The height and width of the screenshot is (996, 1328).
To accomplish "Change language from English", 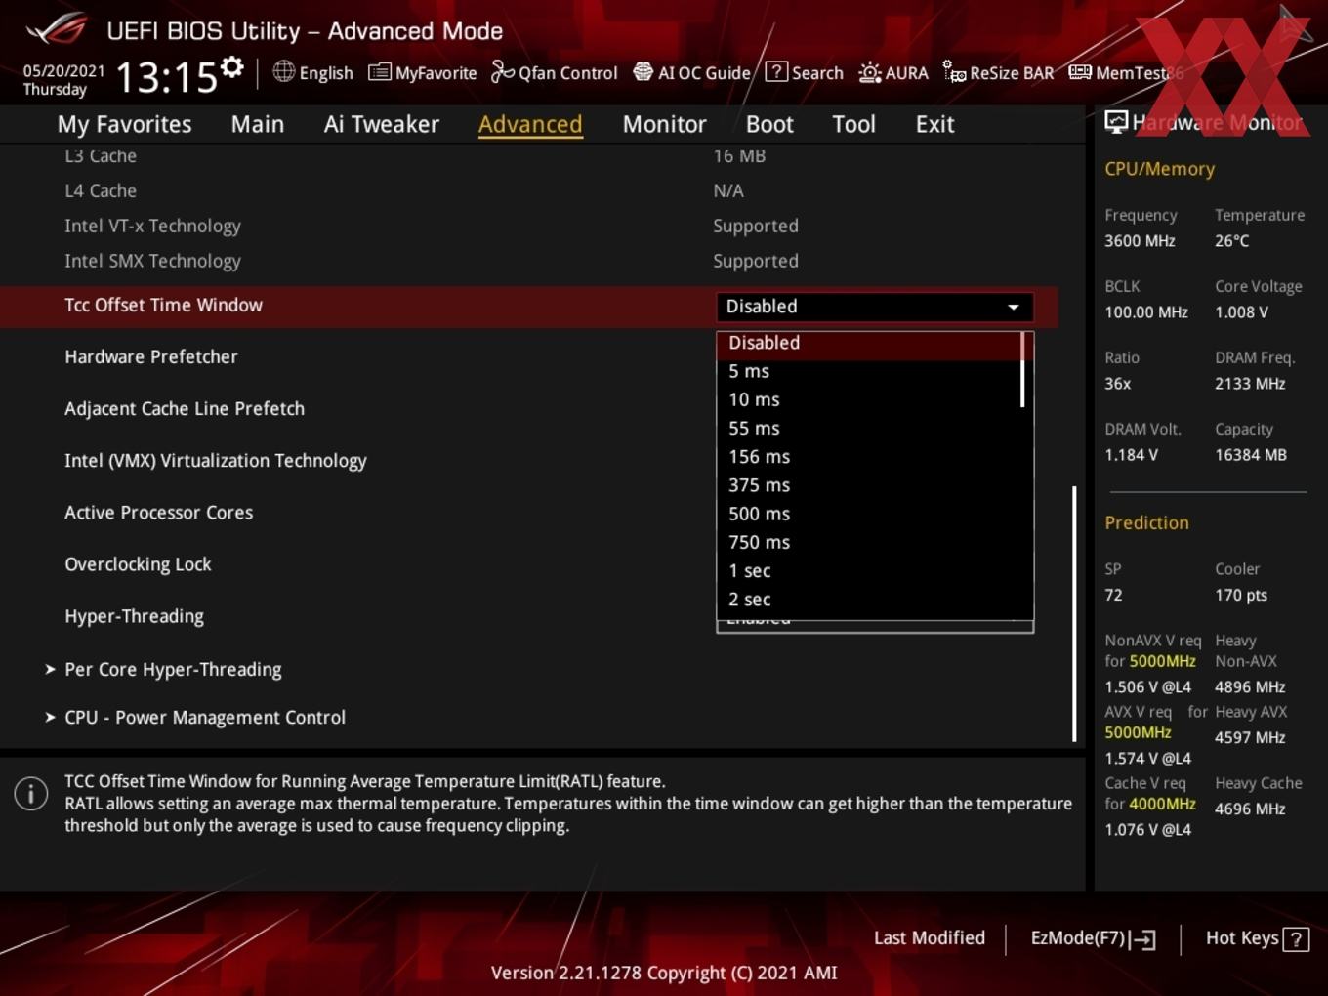I will pyautogui.click(x=312, y=72).
